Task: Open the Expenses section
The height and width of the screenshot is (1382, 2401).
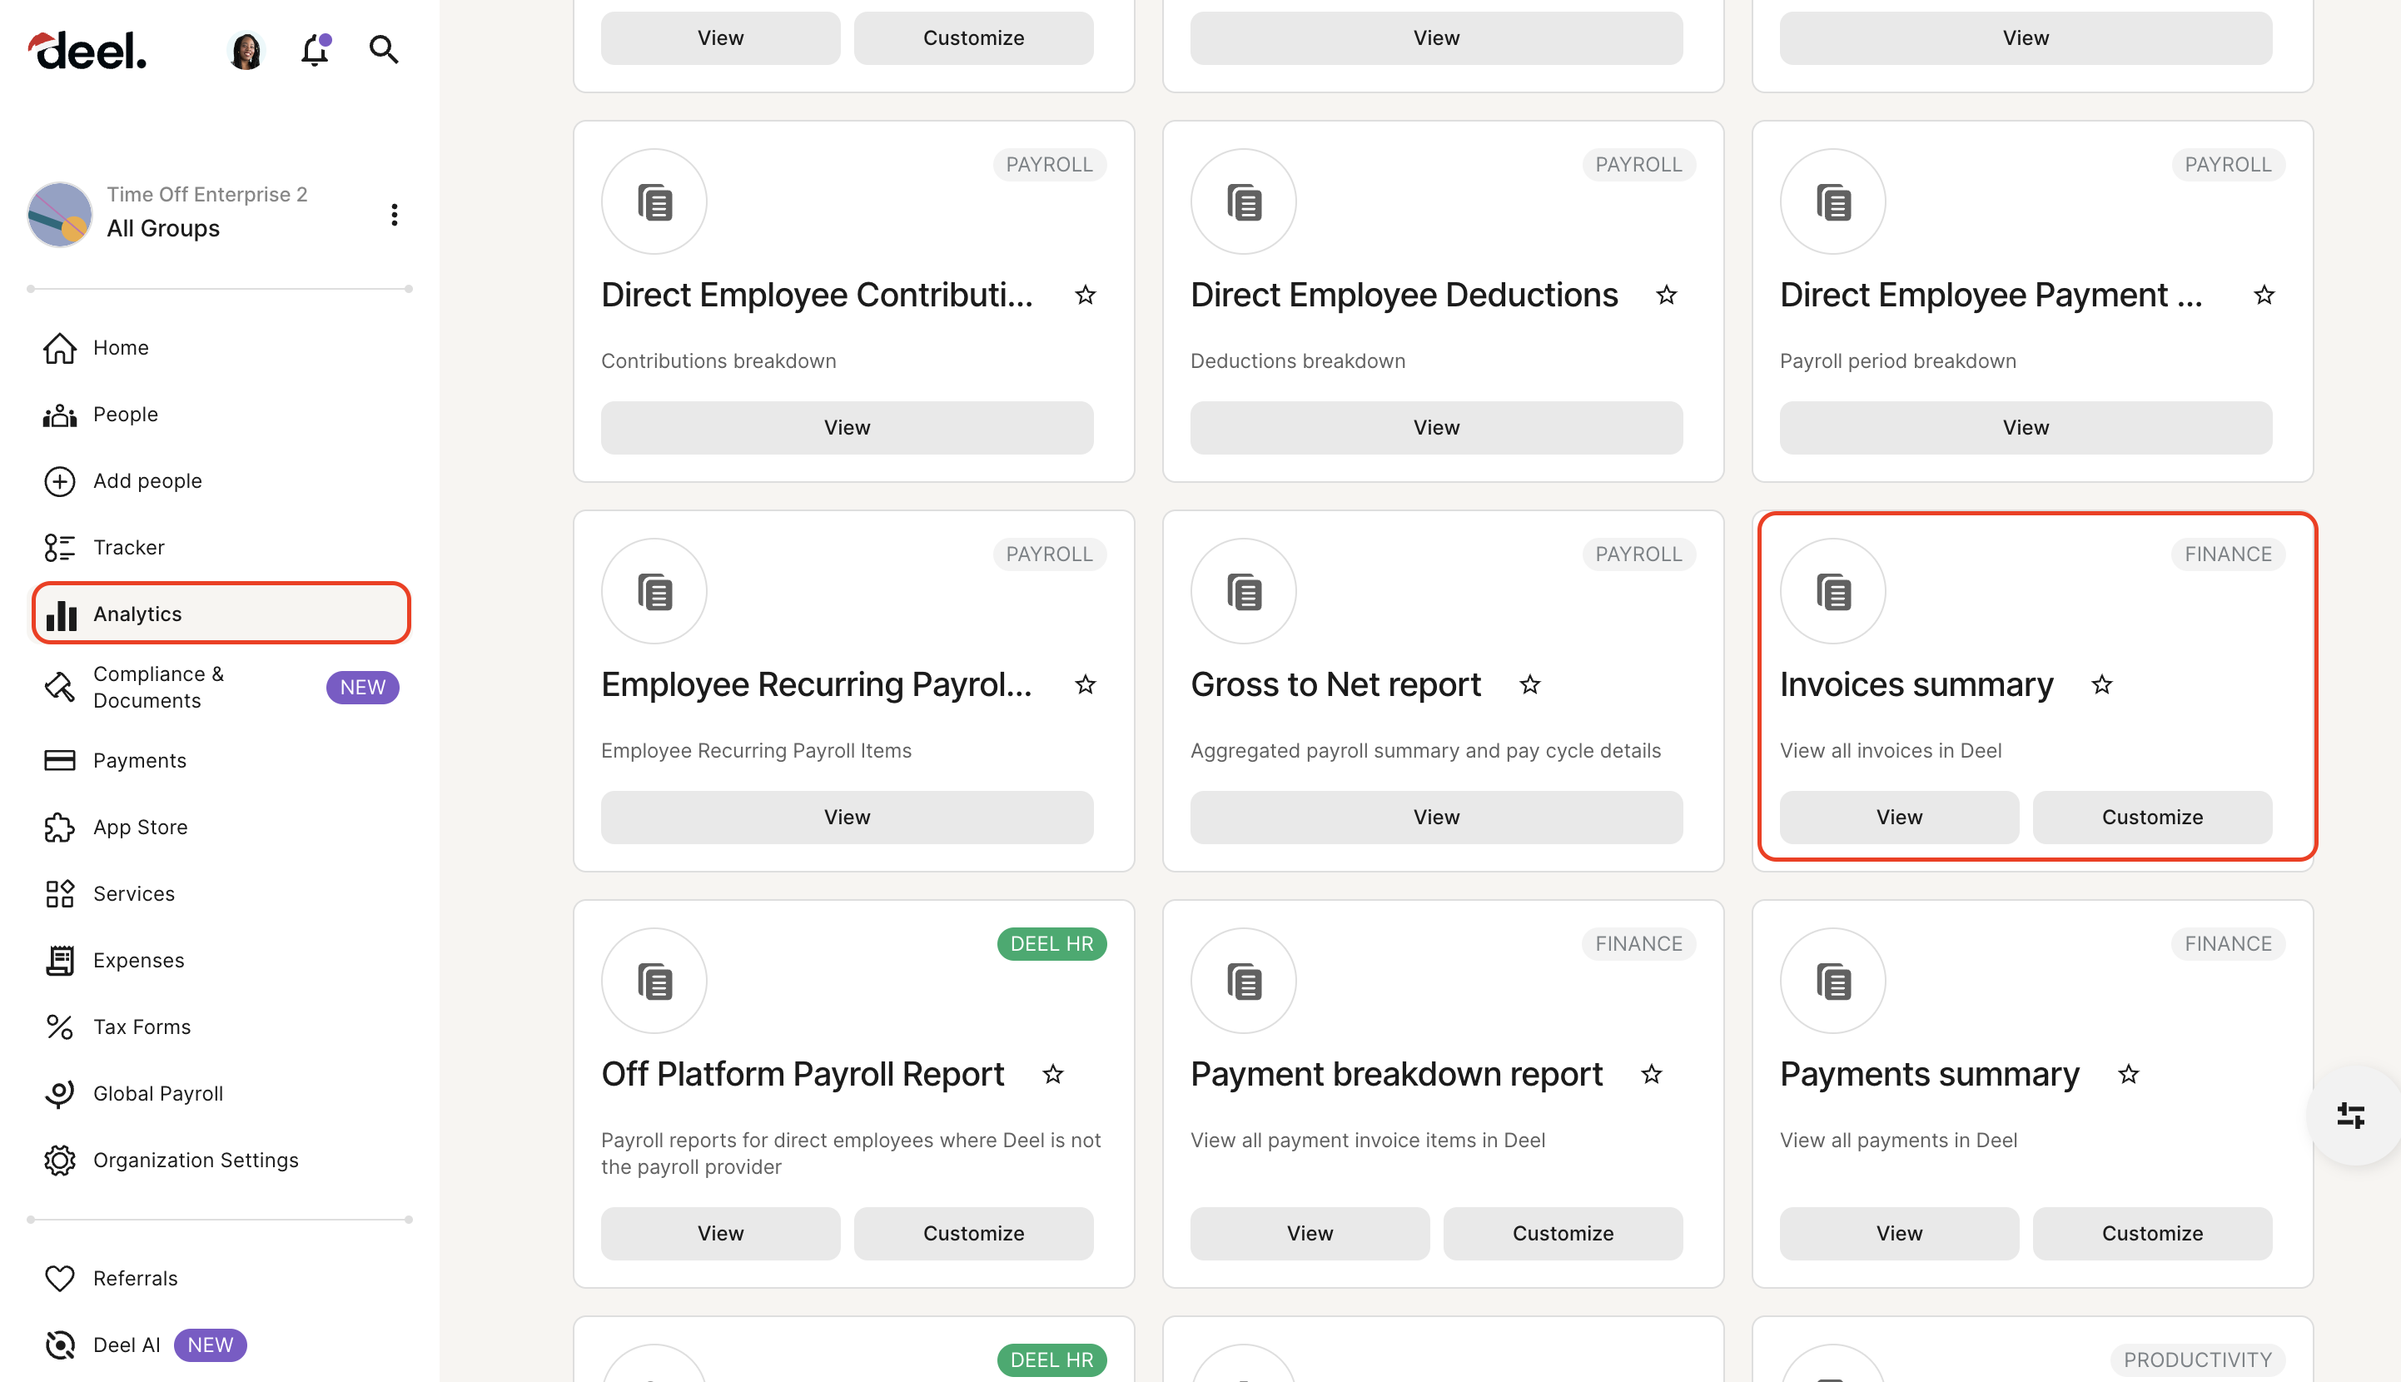Action: (138, 960)
